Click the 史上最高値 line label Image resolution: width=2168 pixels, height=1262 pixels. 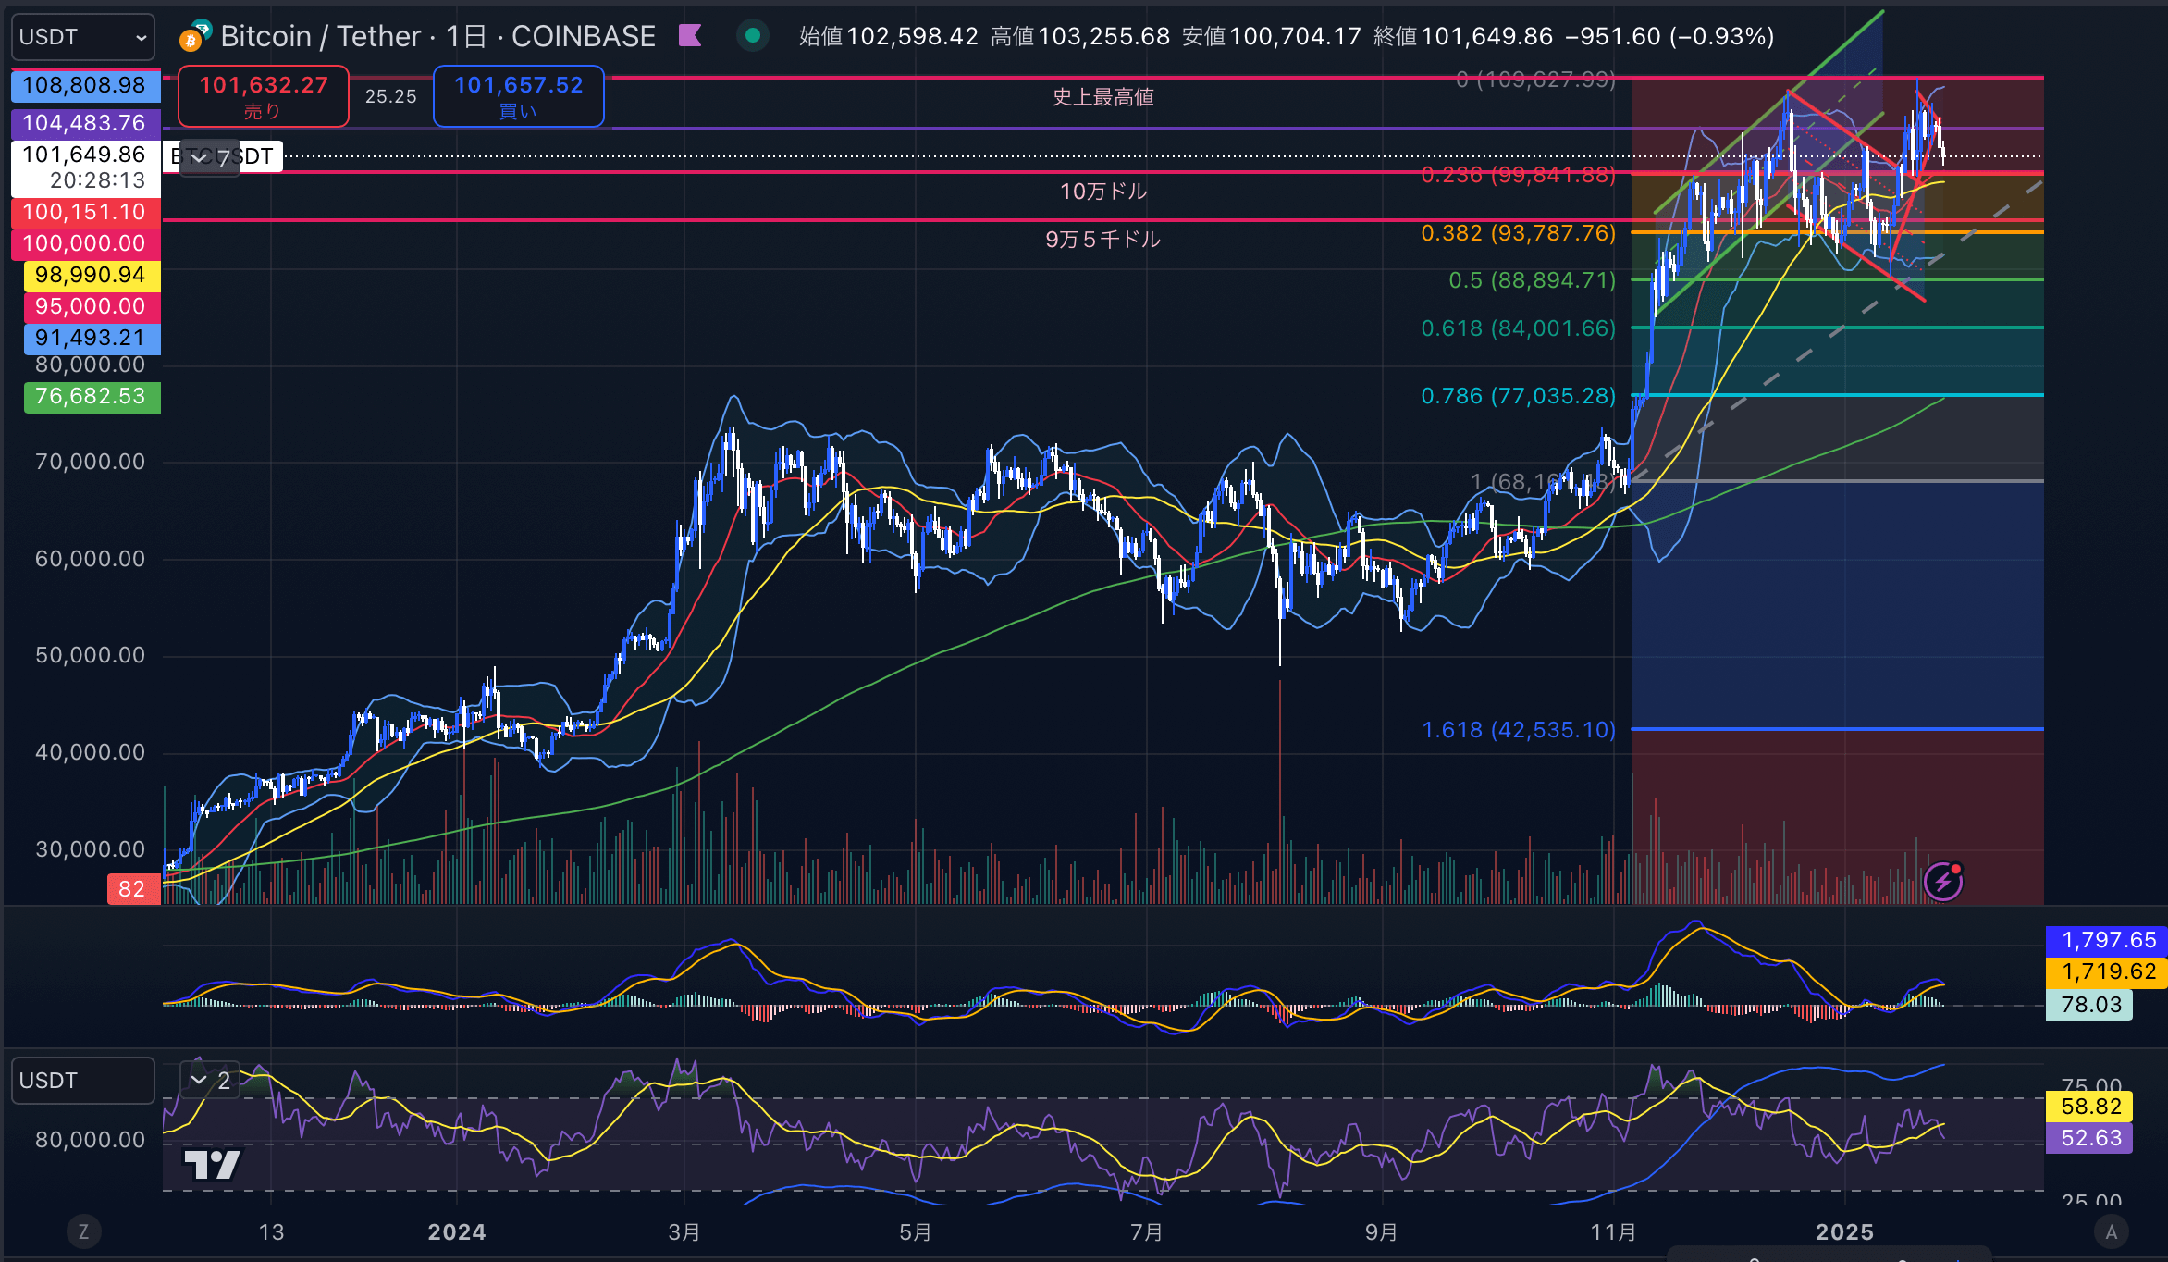pos(1102,97)
